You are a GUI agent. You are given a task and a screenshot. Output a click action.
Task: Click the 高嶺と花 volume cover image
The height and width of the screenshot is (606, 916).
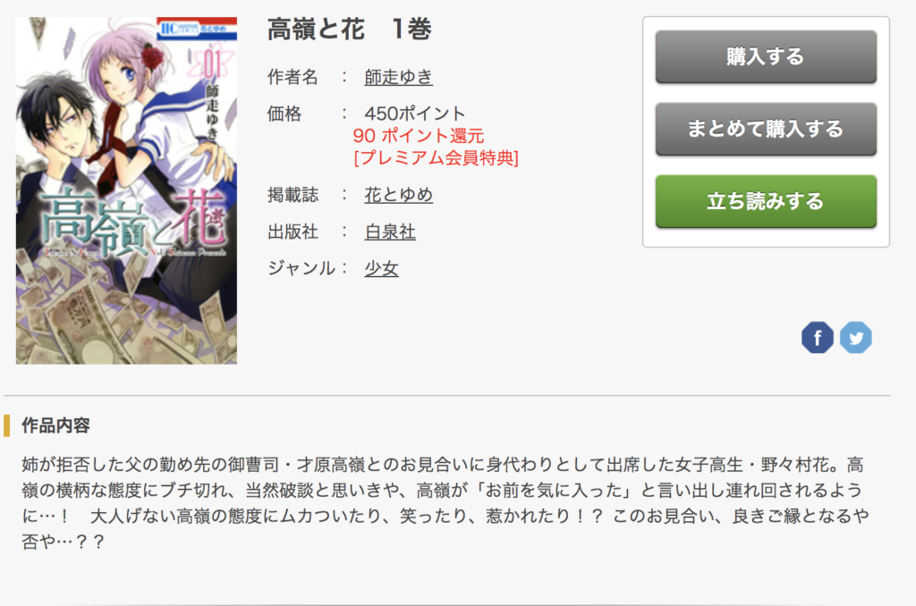pyautogui.click(x=126, y=191)
